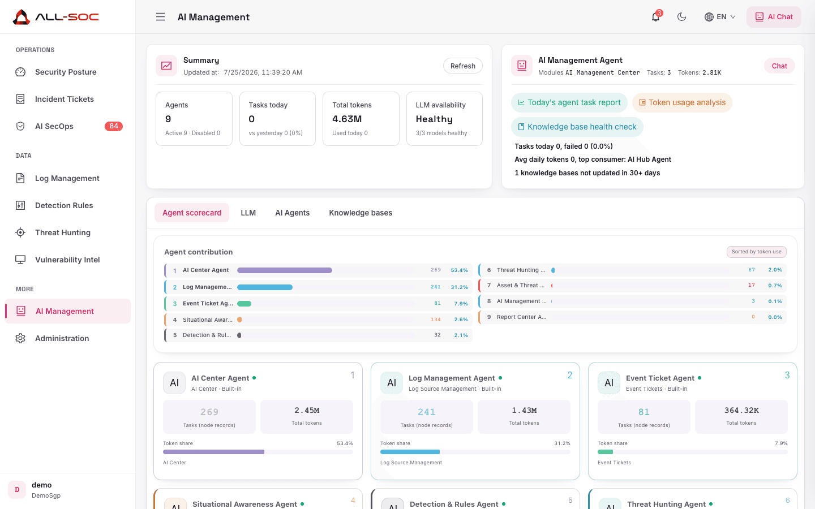
Task: Click the LLM availability Healthy card
Action: point(444,119)
